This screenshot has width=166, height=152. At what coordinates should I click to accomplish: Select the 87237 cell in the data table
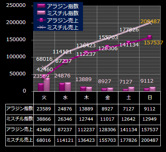coord(65,130)
